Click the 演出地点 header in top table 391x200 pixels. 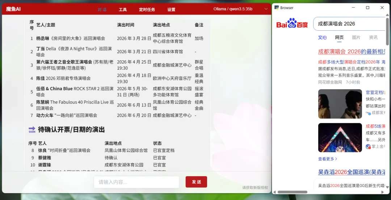[x=161, y=25]
